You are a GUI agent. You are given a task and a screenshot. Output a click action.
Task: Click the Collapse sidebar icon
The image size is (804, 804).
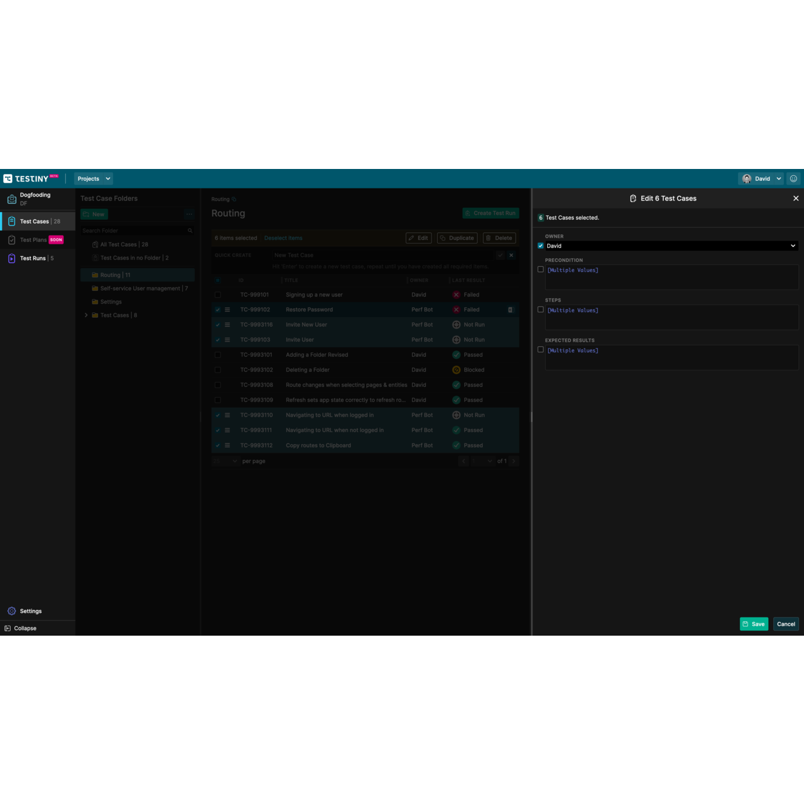(8, 628)
